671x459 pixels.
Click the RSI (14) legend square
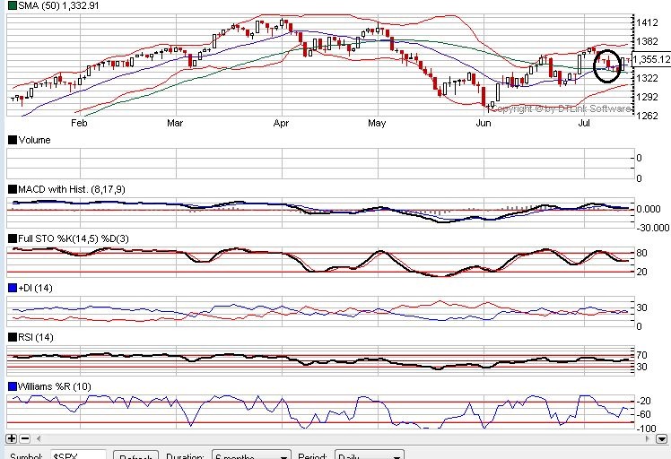click(x=12, y=337)
